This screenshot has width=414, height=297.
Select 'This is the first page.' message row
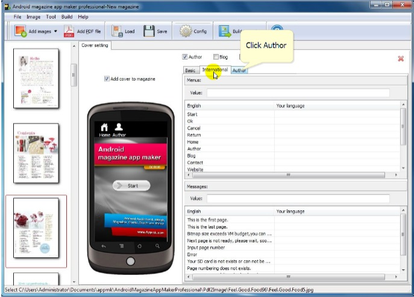click(292, 220)
